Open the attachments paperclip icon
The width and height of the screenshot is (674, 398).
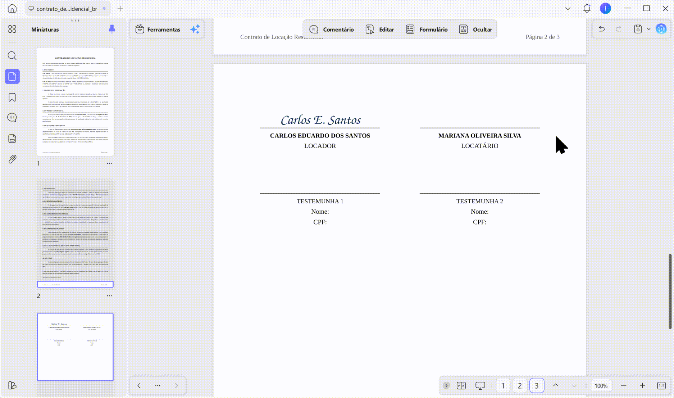12,159
